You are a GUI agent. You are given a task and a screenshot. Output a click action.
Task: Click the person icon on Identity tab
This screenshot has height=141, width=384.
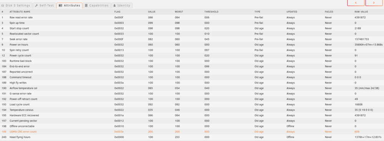click(x=114, y=5)
